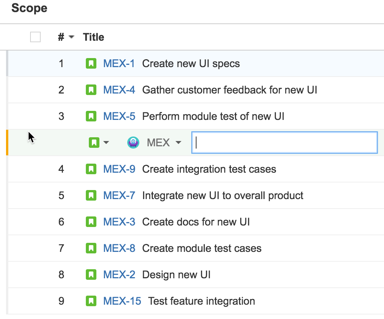Click rank number 4 cell
Screen dimensions: 384x319
tap(61, 169)
